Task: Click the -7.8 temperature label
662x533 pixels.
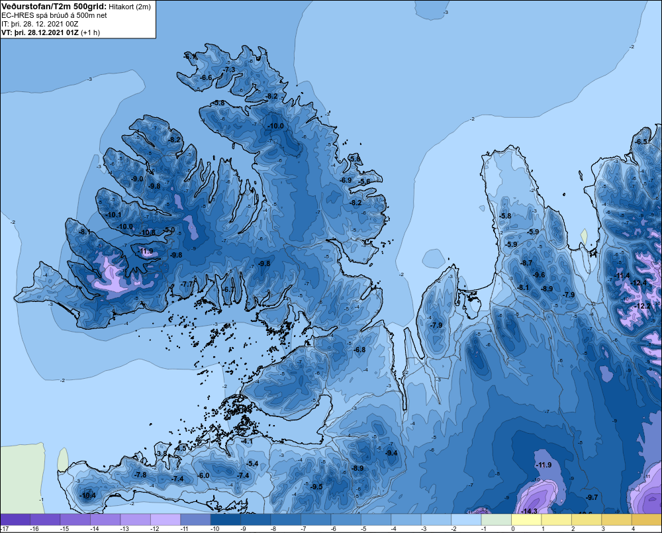Action: (140, 475)
